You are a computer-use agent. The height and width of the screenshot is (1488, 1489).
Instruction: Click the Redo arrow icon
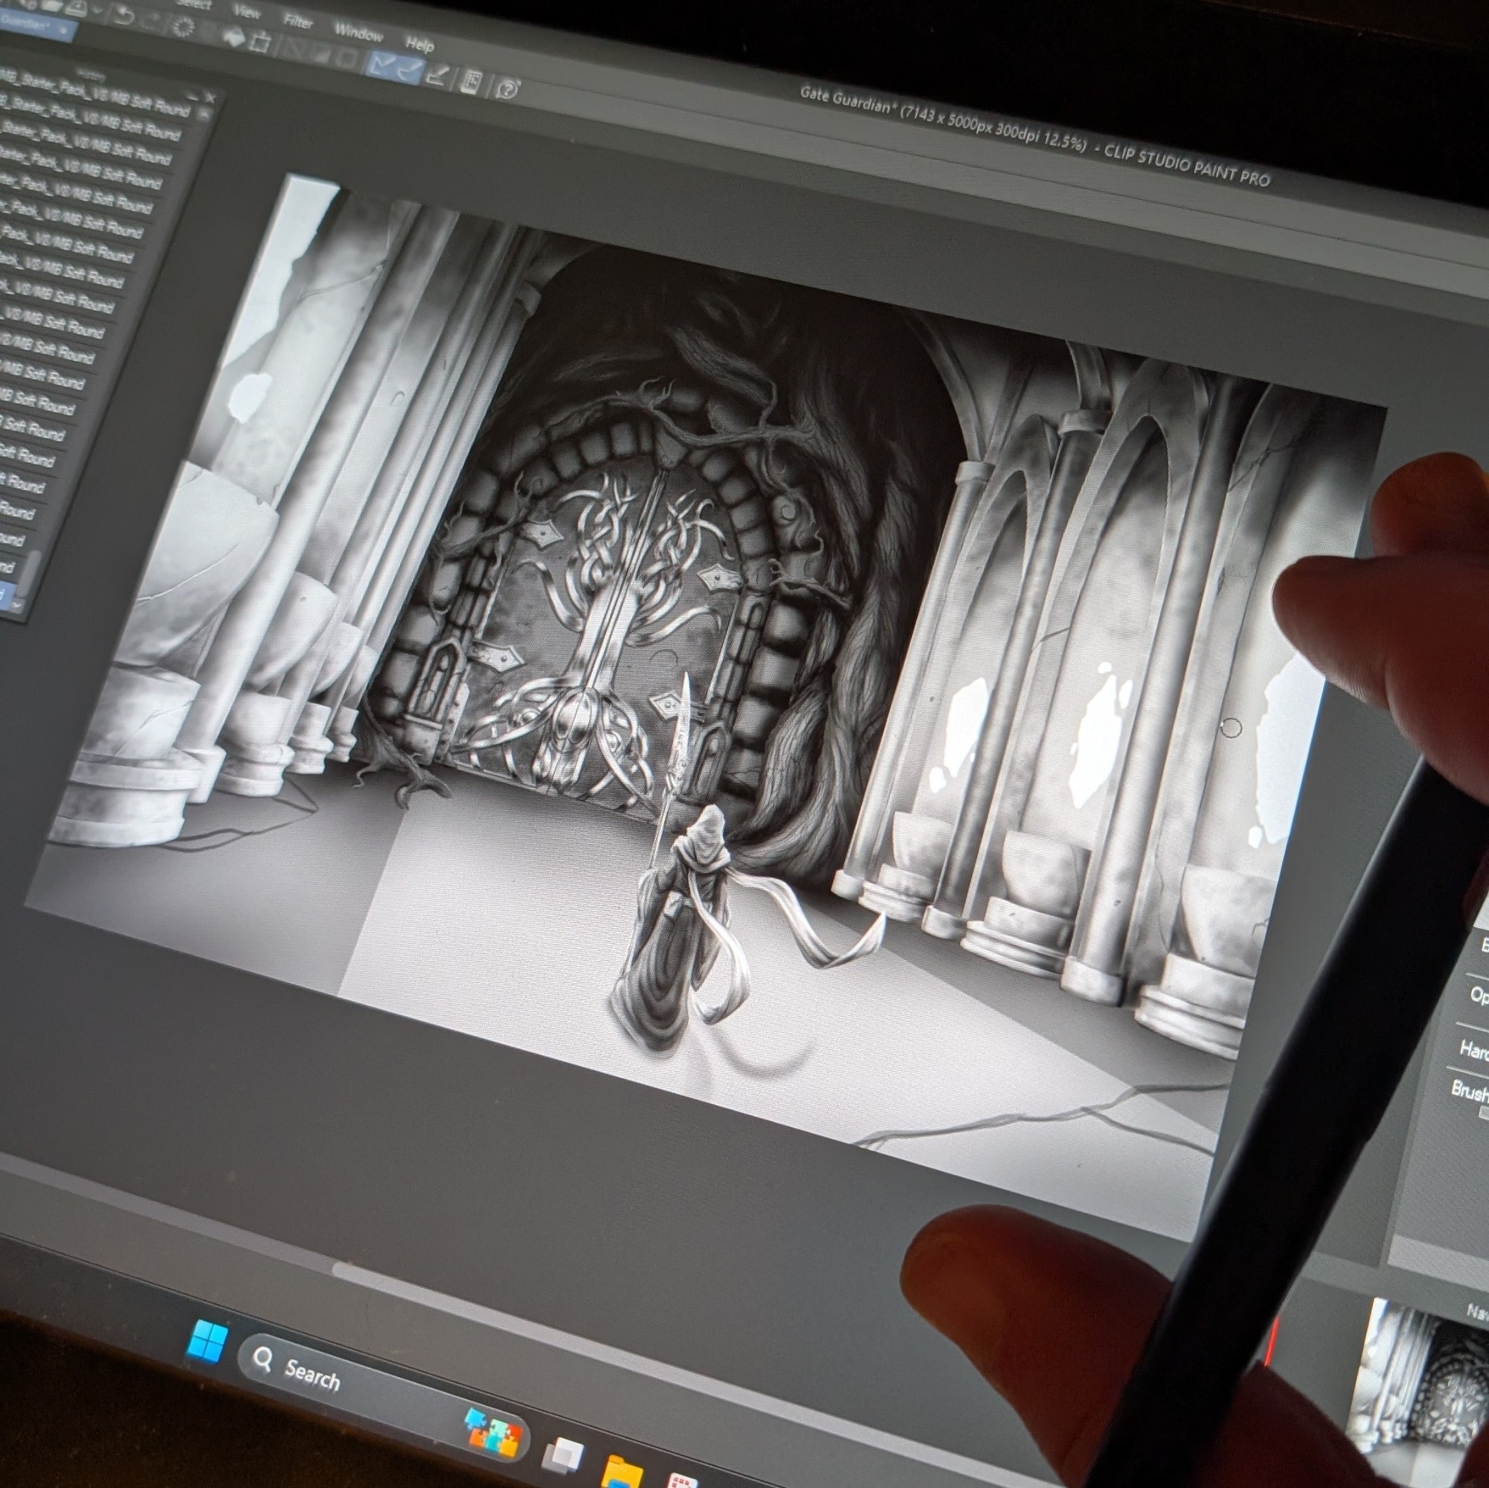coord(151,23)
